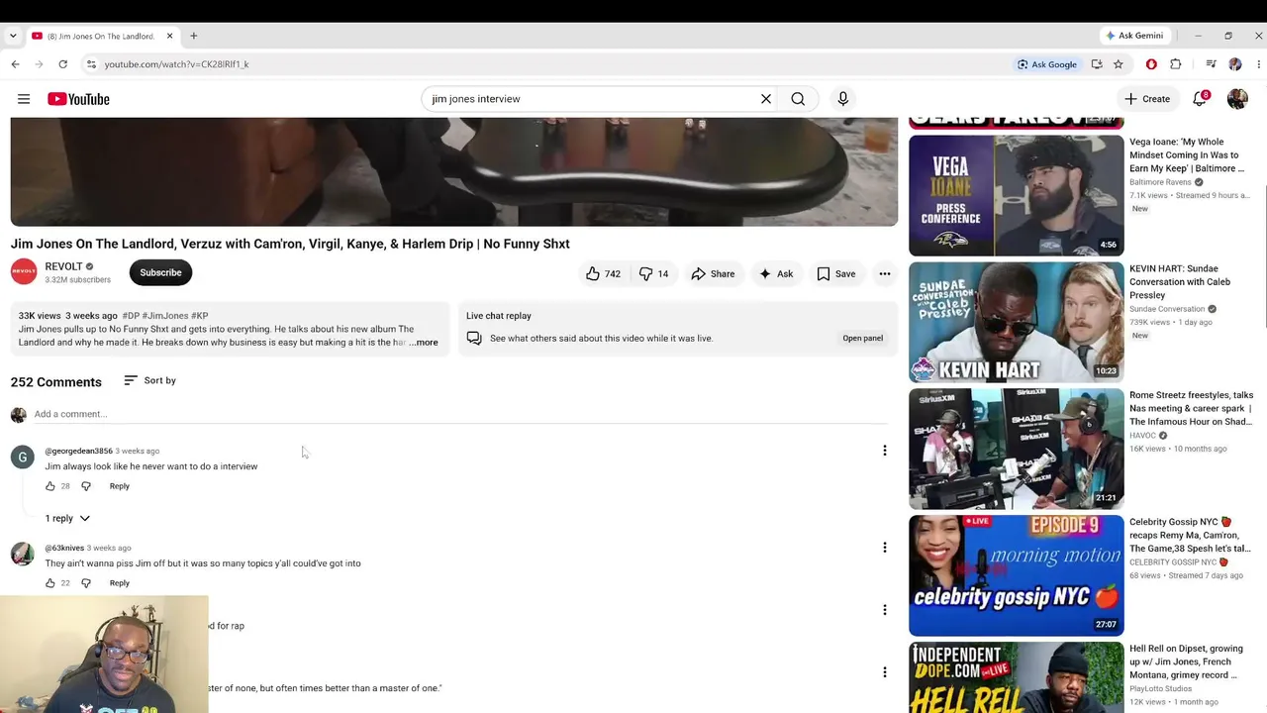Bookmark this page with the star
This screenshot has height=713, width=1267.
tap(1119, 64)
